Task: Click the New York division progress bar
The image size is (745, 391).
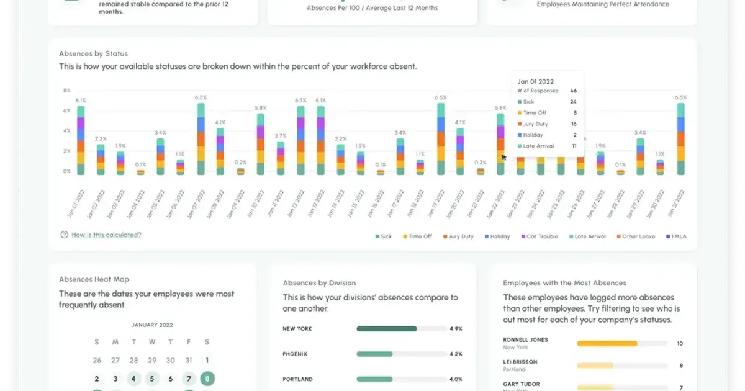Action: [x=401, y=329]
